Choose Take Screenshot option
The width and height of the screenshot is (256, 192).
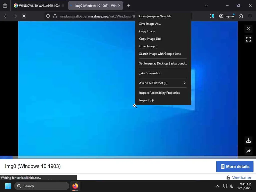click(163, 73)
